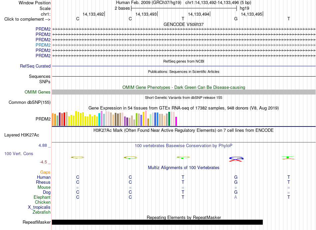Viewport: 316px width, 230px height.
Task: Click the X_tropicalis species label
Action: [39, 207]
